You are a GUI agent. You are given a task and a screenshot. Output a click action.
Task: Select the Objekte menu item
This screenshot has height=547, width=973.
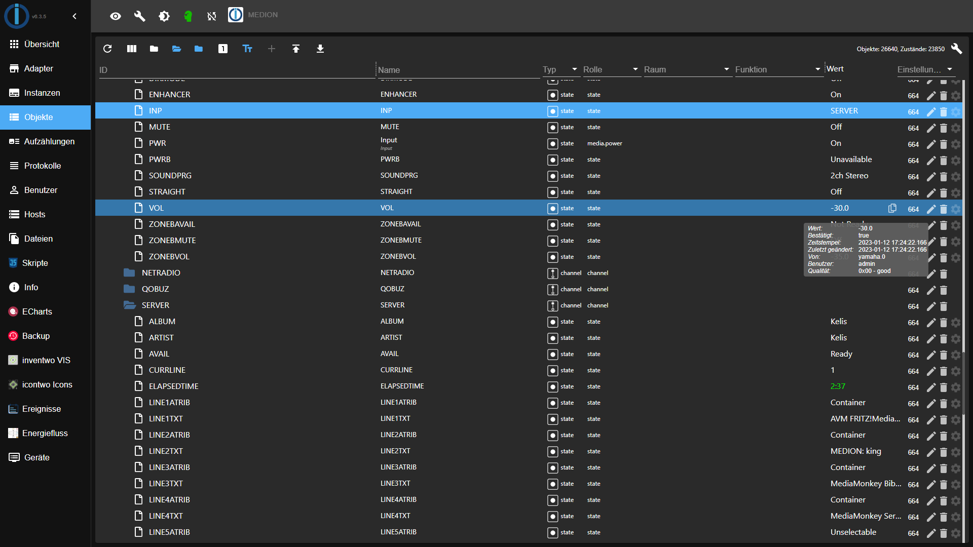pos(45,117)
